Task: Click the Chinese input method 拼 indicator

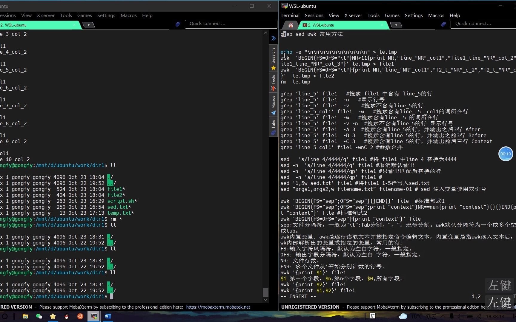Action: pyautogui.click(x=373, y=316)
